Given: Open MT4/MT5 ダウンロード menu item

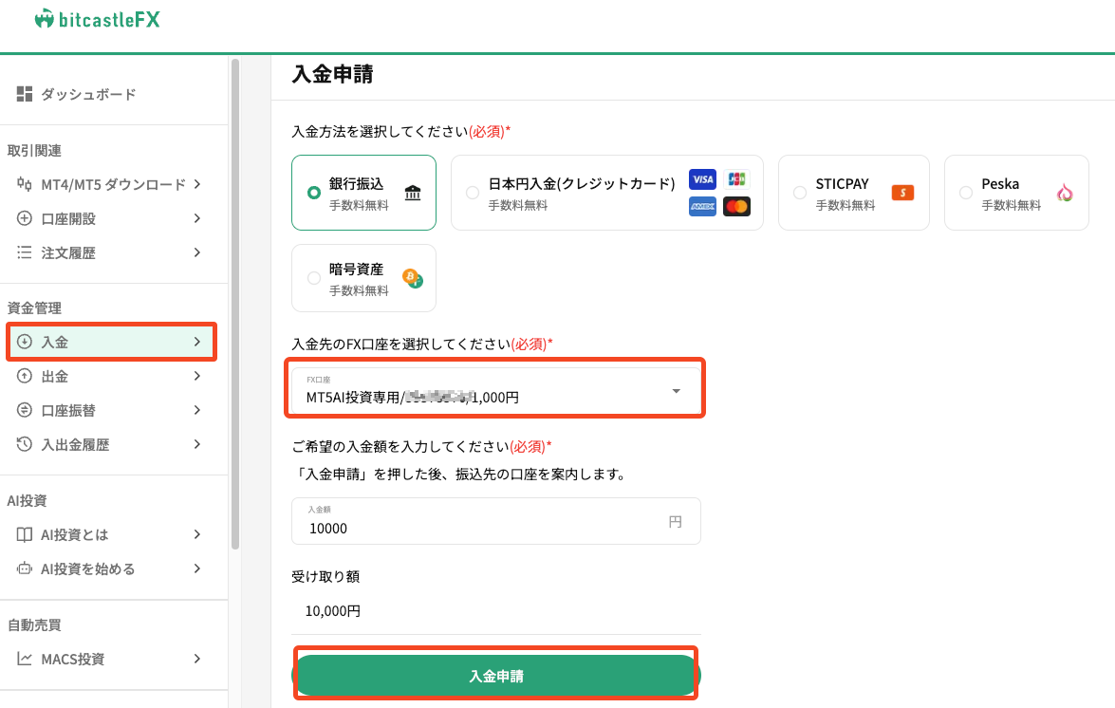Looking at the screenshot, I should [x=112, y=184].
